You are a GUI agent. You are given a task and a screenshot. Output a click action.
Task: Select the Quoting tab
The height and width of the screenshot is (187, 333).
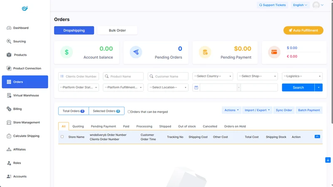click(x=78, y=126)
